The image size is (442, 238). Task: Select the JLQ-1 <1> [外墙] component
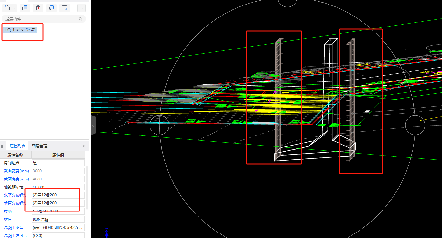[x=19, y=30]
